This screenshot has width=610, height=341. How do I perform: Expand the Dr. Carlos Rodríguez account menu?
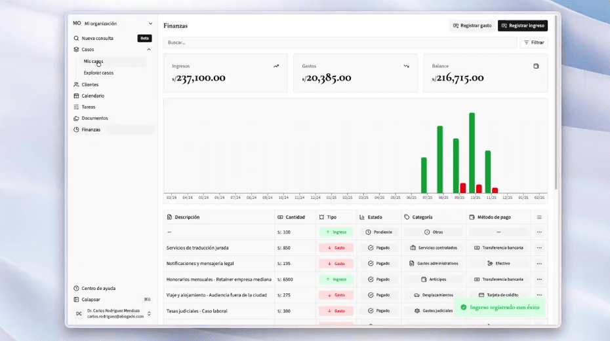point(149,314)
